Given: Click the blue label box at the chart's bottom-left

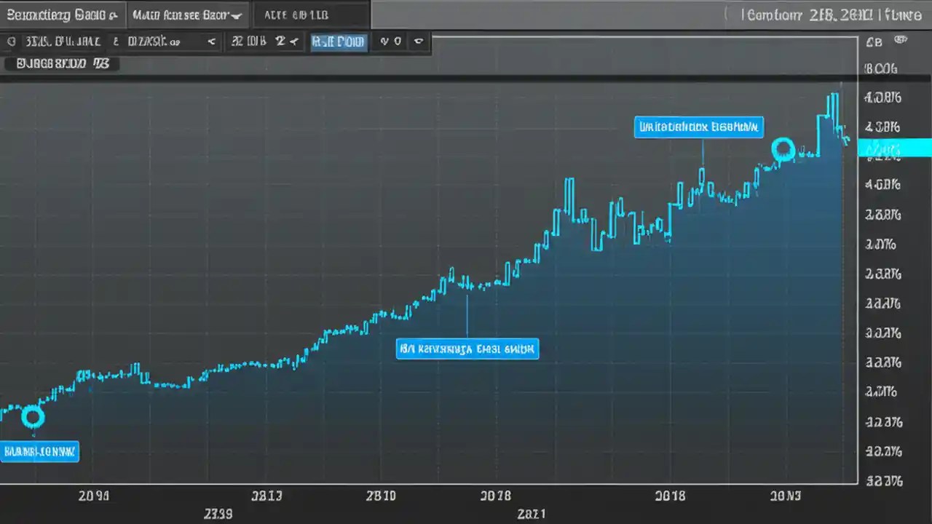Looking at the screenshot, I should (x=40, y=451).
